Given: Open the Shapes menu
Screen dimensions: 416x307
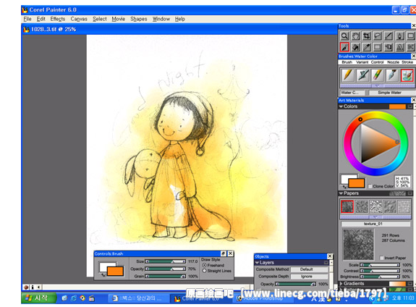Looking at the screenshot, I should pos(138,19).
